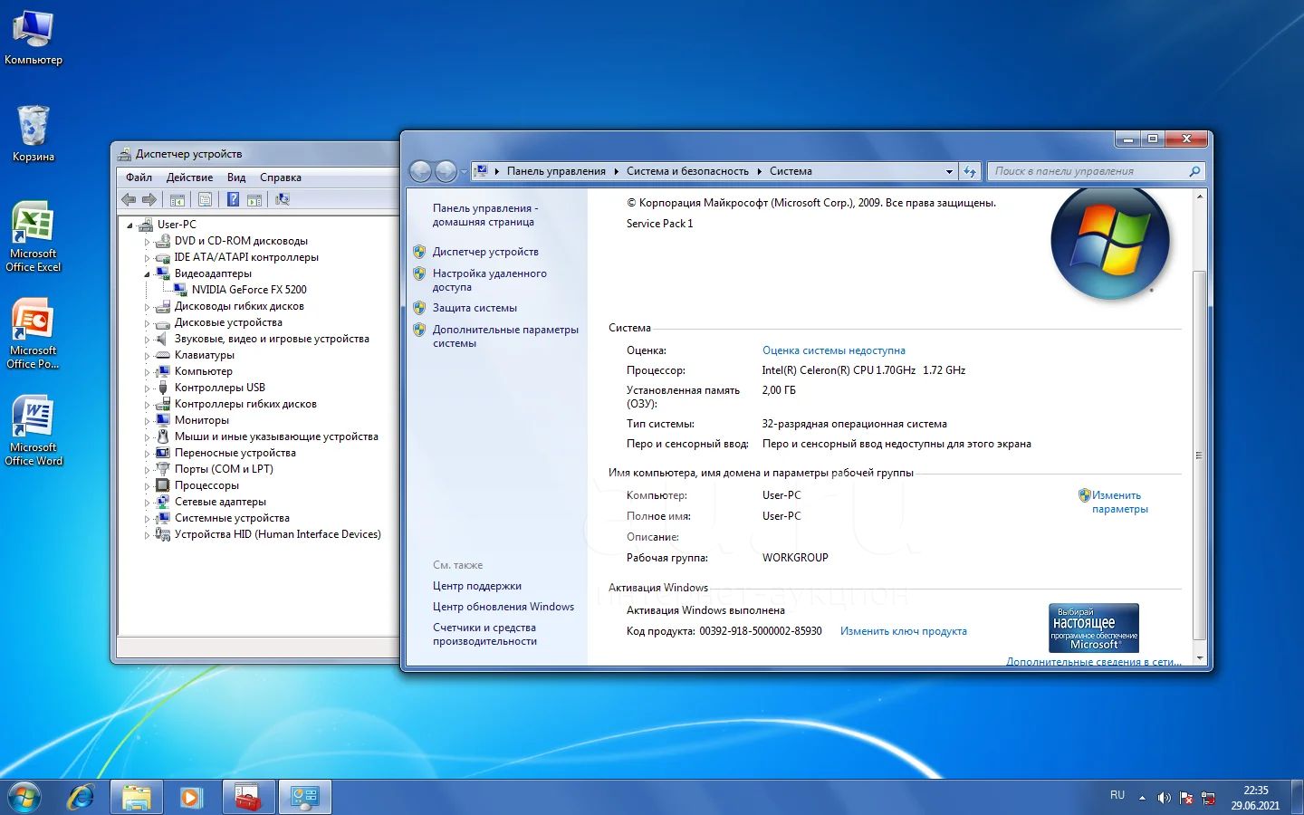Open Настройка удаленного доступа link

(x=489, y=280)
